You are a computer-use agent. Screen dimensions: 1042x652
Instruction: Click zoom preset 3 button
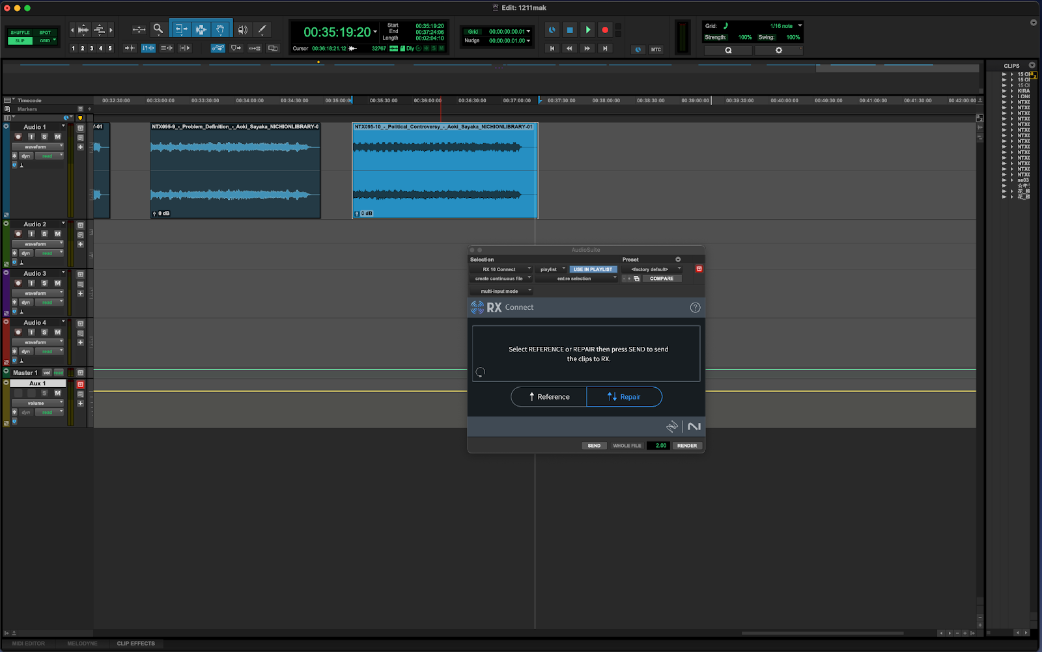(x=91, y=48)
